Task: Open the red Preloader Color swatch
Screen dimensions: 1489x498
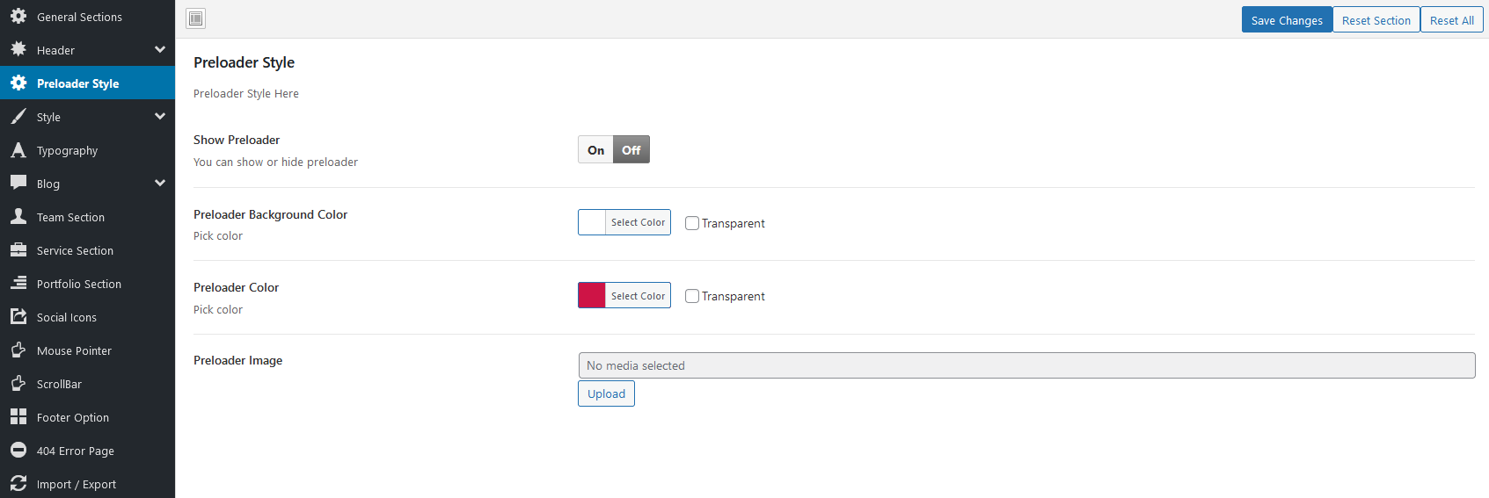Action: pos(592,295)
